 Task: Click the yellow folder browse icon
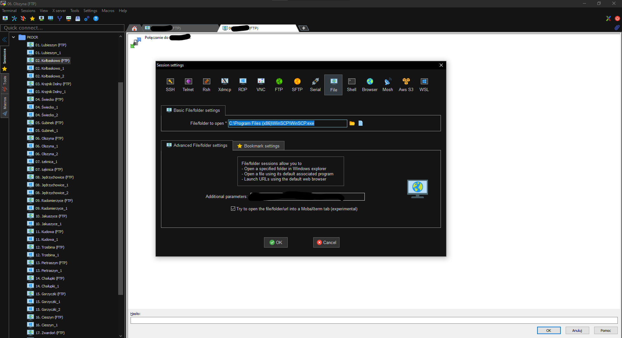(352, 123)
